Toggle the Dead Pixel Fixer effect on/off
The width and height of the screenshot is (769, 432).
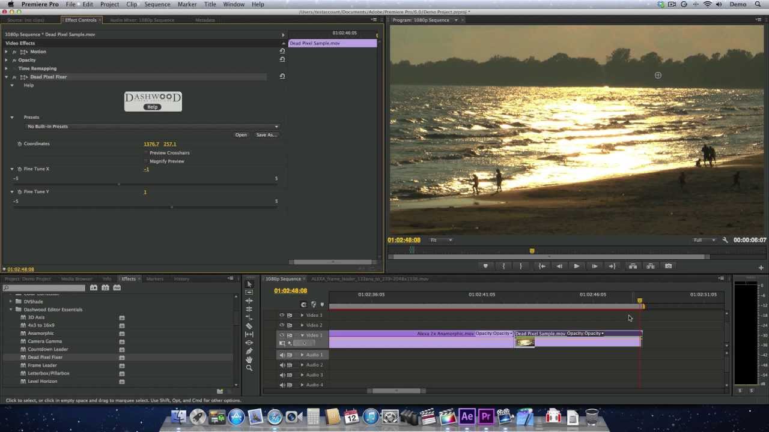14,77
